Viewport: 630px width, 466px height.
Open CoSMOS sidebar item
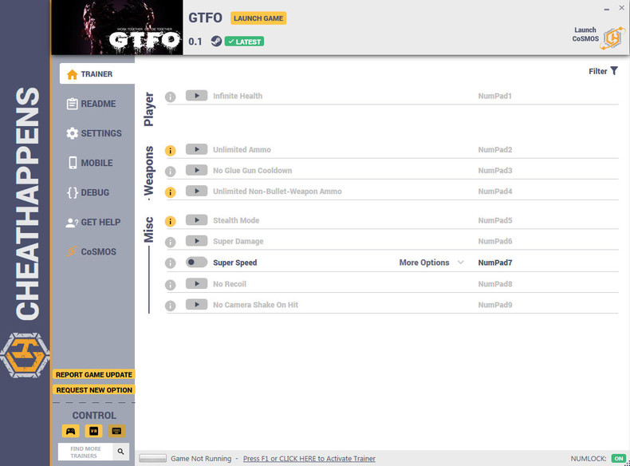(x=92, y=251)
